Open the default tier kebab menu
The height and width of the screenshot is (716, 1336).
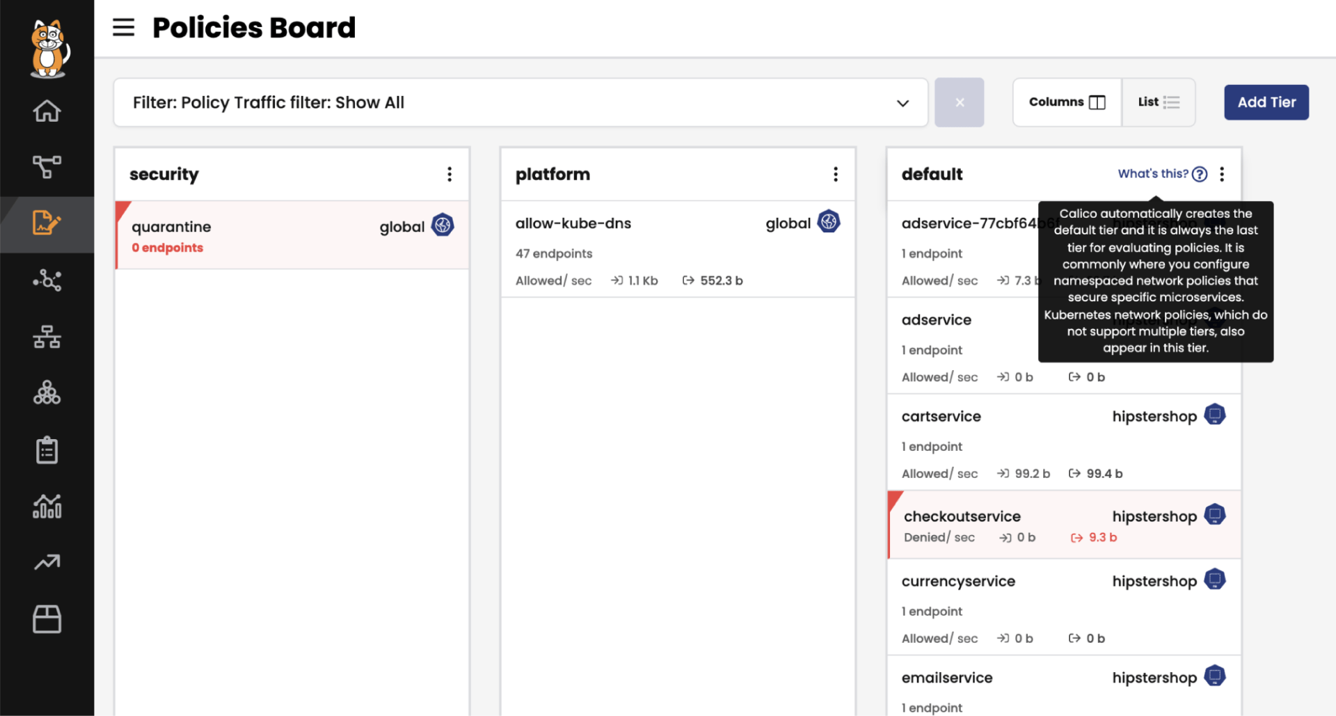coord(1222,174)
